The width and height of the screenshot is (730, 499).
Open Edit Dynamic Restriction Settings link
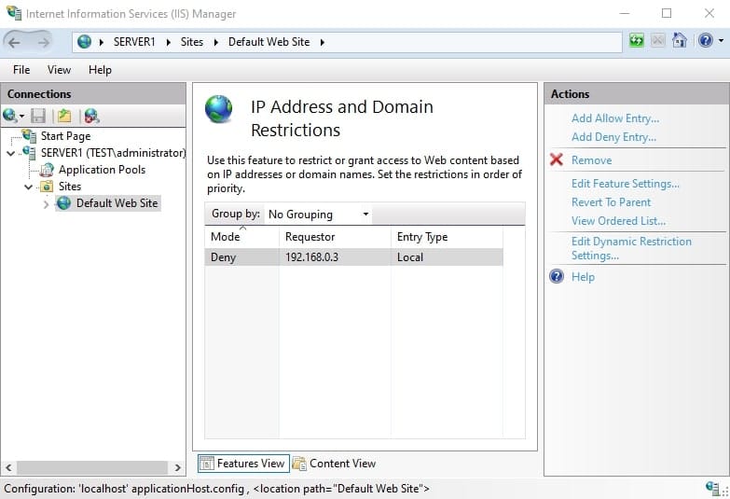pos(631,248)
